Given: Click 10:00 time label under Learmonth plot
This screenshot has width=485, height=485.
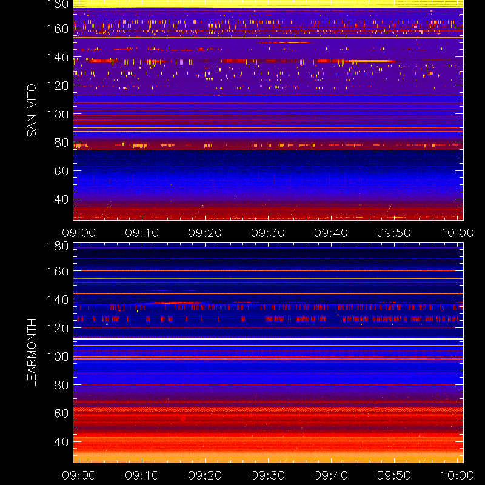Looking at the screenshot, I should pyautogui.click(x=457, y=475).
